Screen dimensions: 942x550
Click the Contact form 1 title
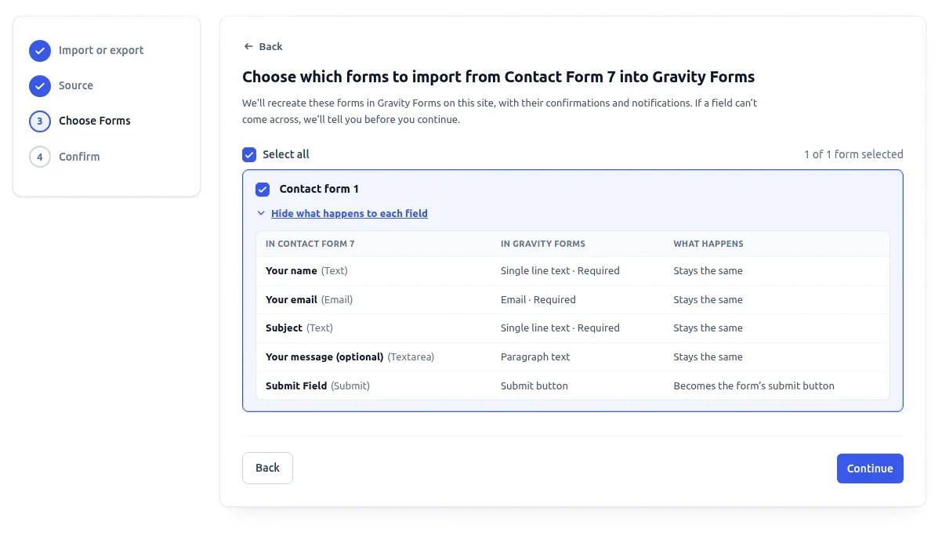319,189
